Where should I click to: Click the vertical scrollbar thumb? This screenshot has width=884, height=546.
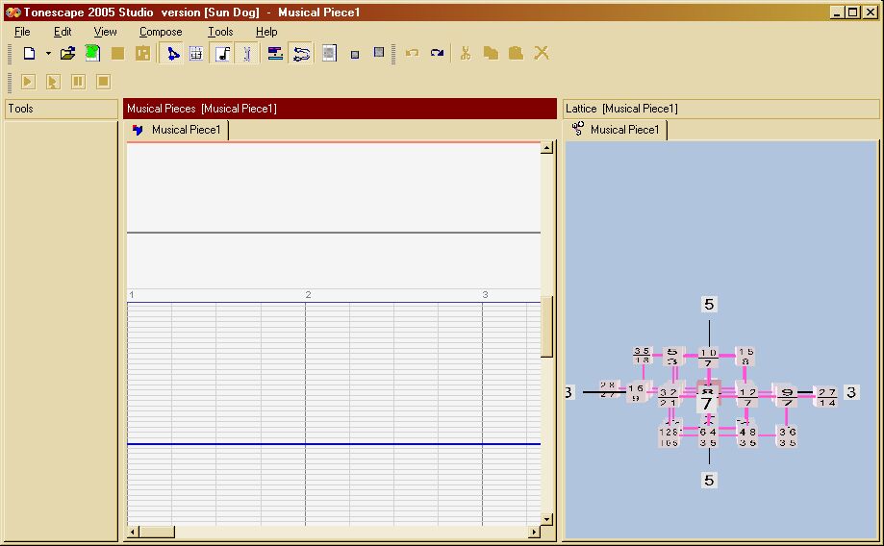pos(546,327)
